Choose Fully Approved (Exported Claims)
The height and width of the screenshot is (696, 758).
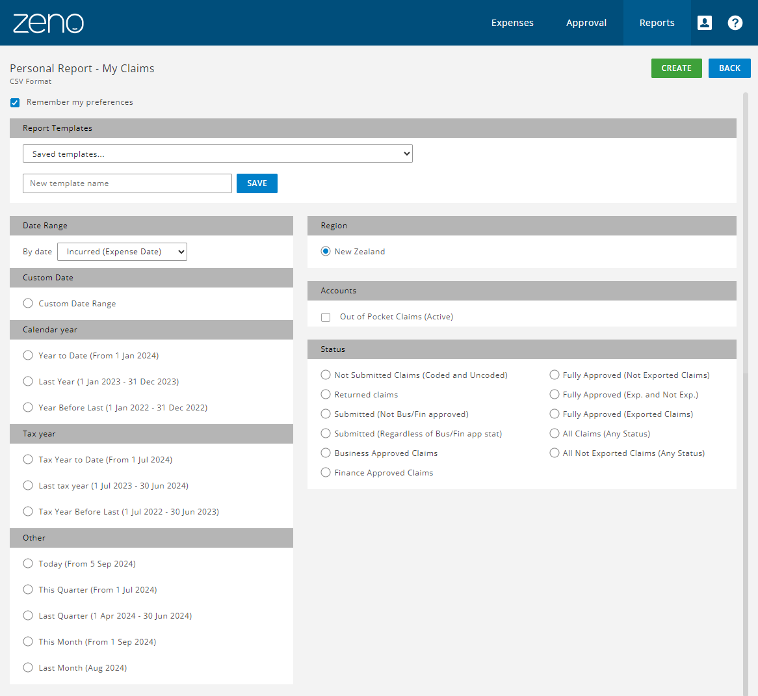pyautogui.click(x=555, y=414)
